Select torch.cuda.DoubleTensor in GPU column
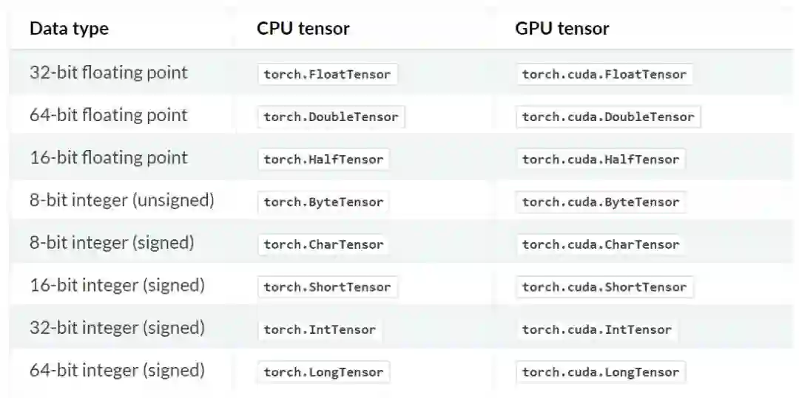The image size is (799, 398). [607, 117]
